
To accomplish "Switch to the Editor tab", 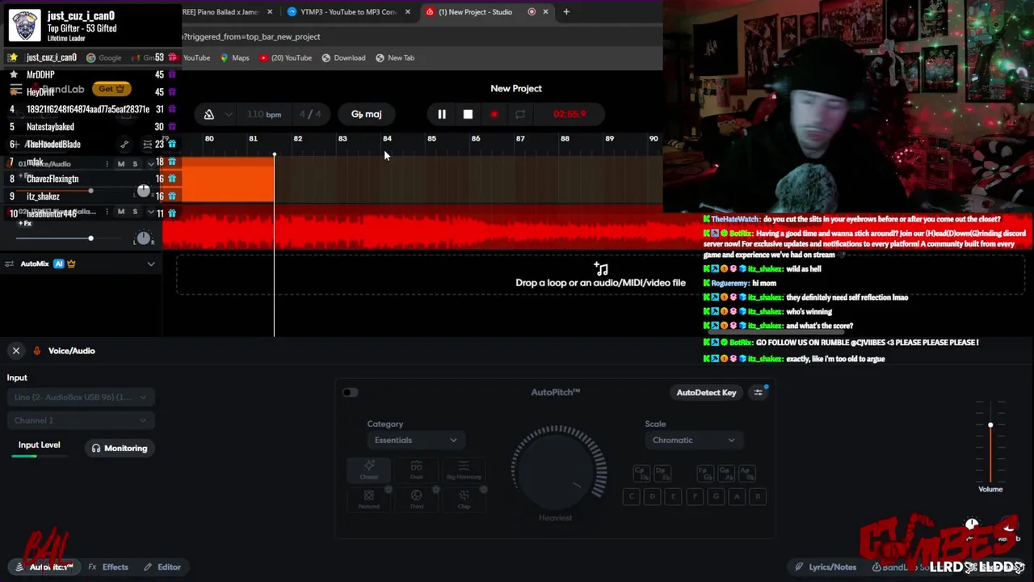I will [162, 567].
